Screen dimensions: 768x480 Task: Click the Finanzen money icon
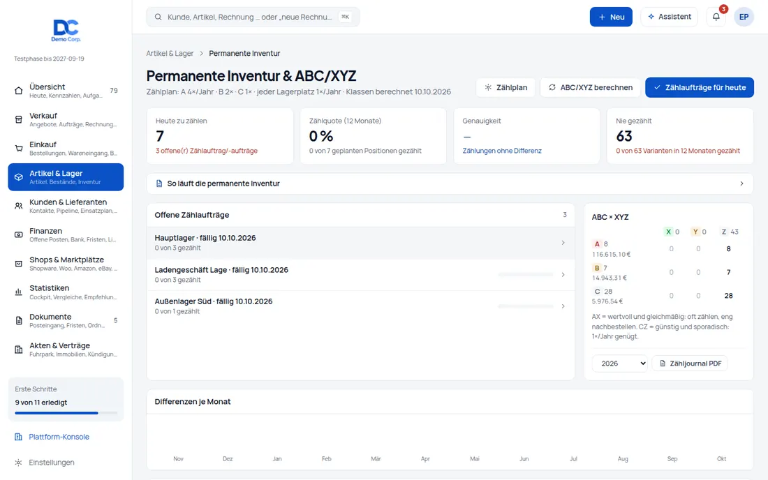(19, 235)
